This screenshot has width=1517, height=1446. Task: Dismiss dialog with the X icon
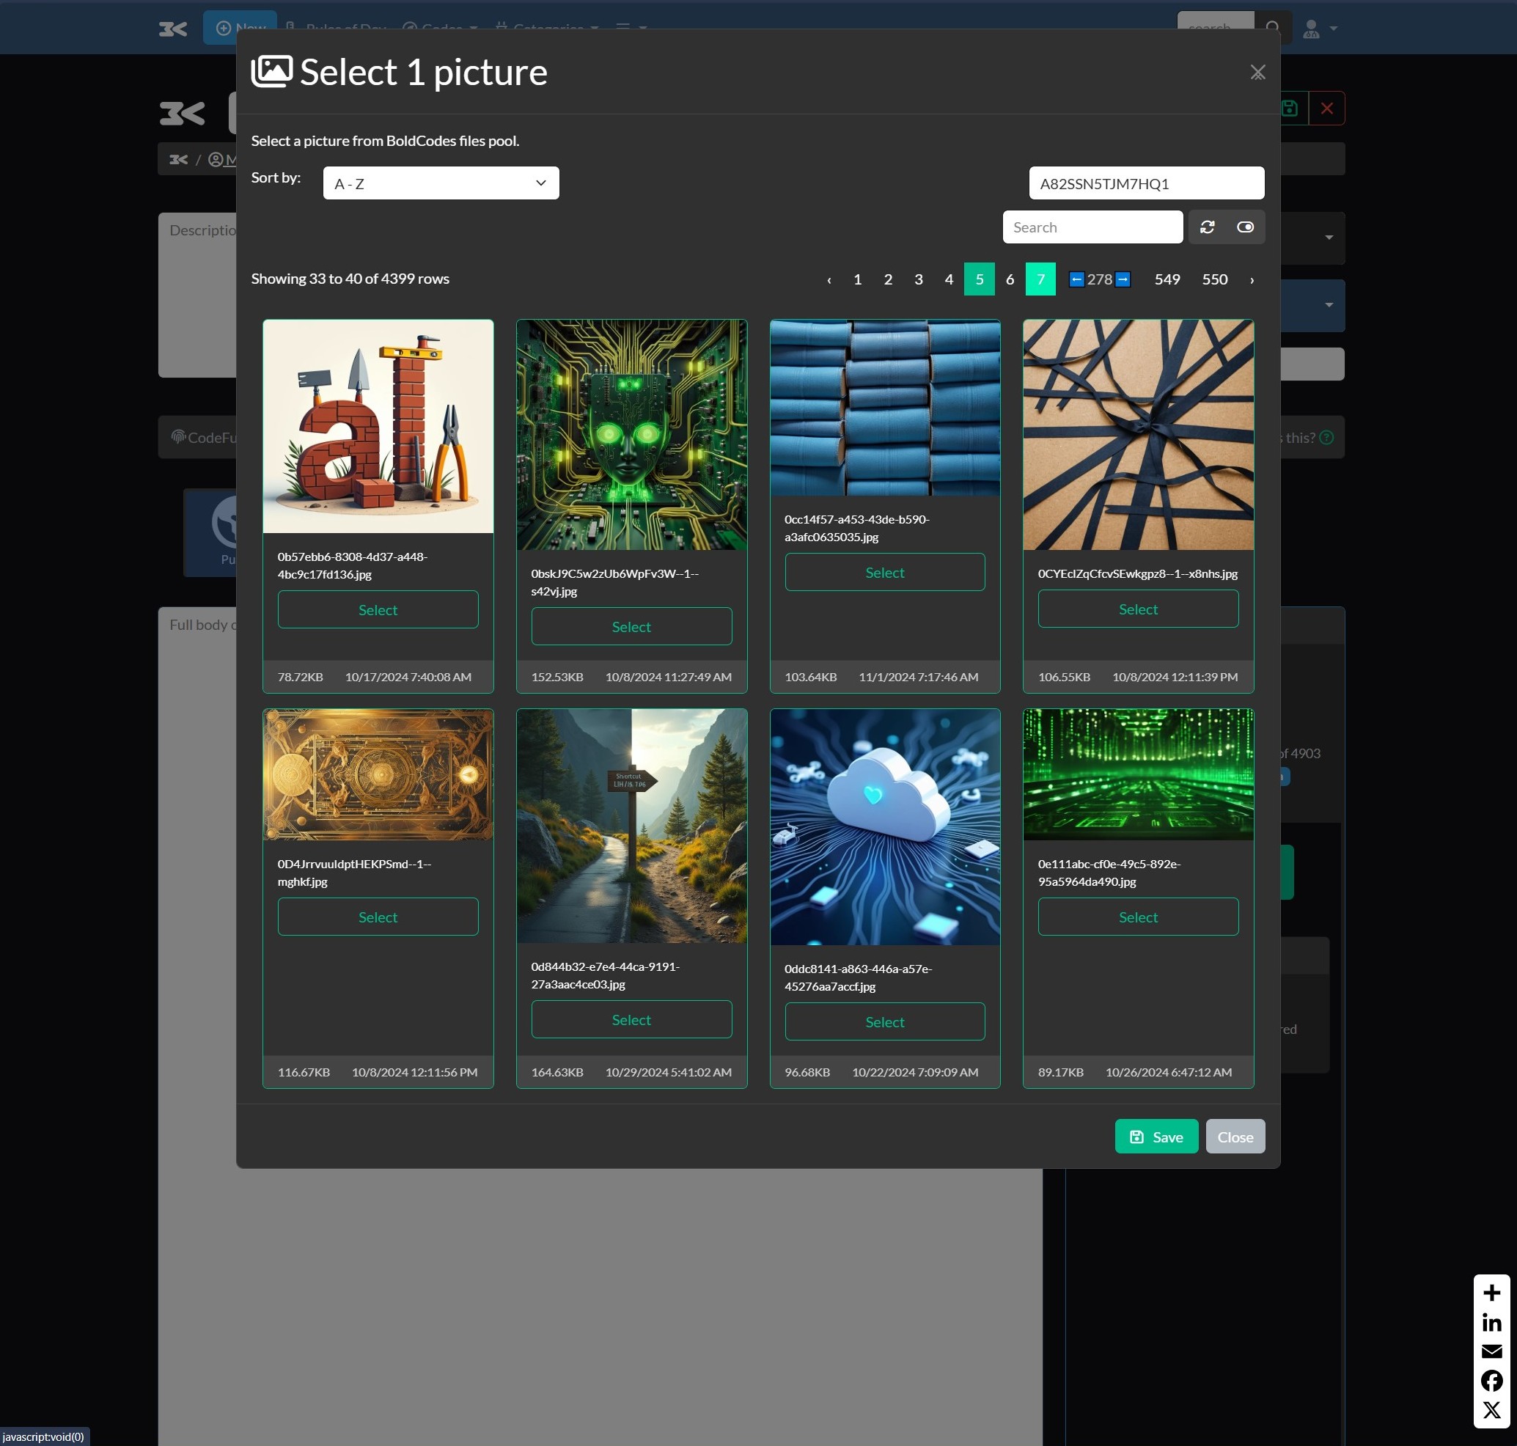1257,73
